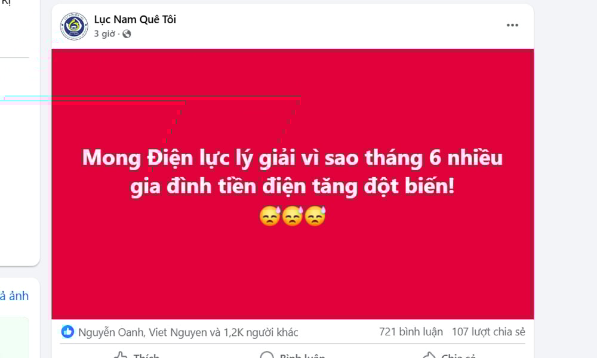Viewport: 597px width, 358px height.
Task: Click the 'ả ảnh' link in the left panel
Action: [14, 296]
